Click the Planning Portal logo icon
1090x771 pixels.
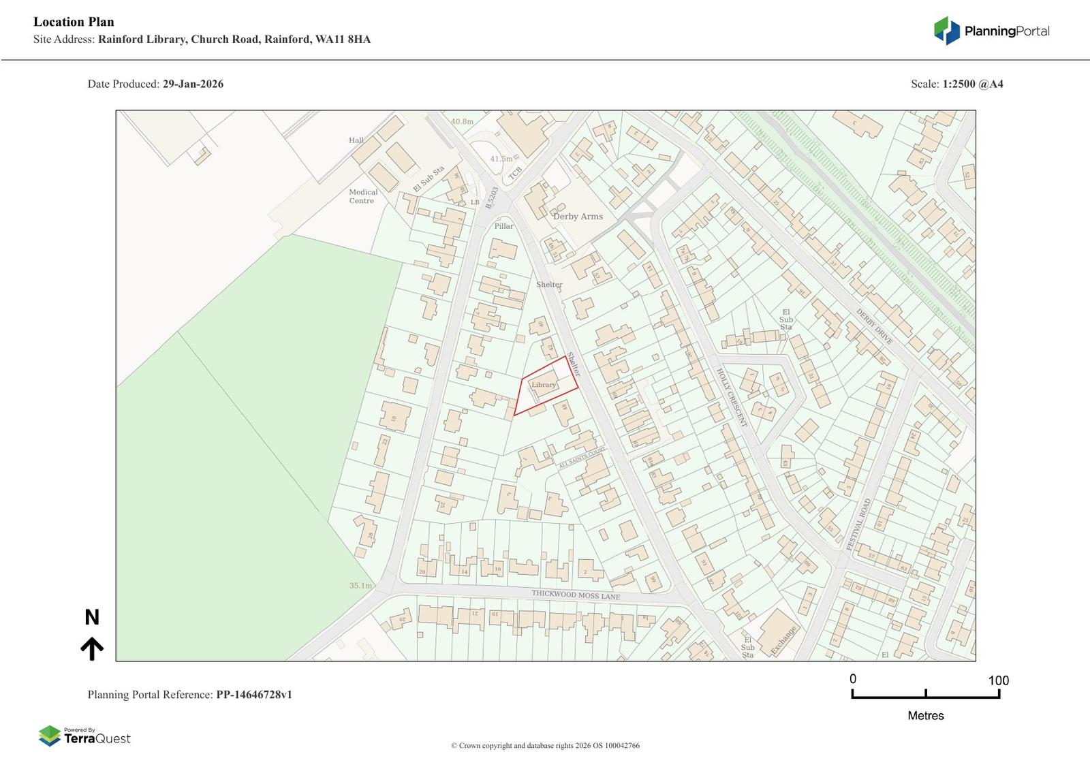[x=946, y=31]
